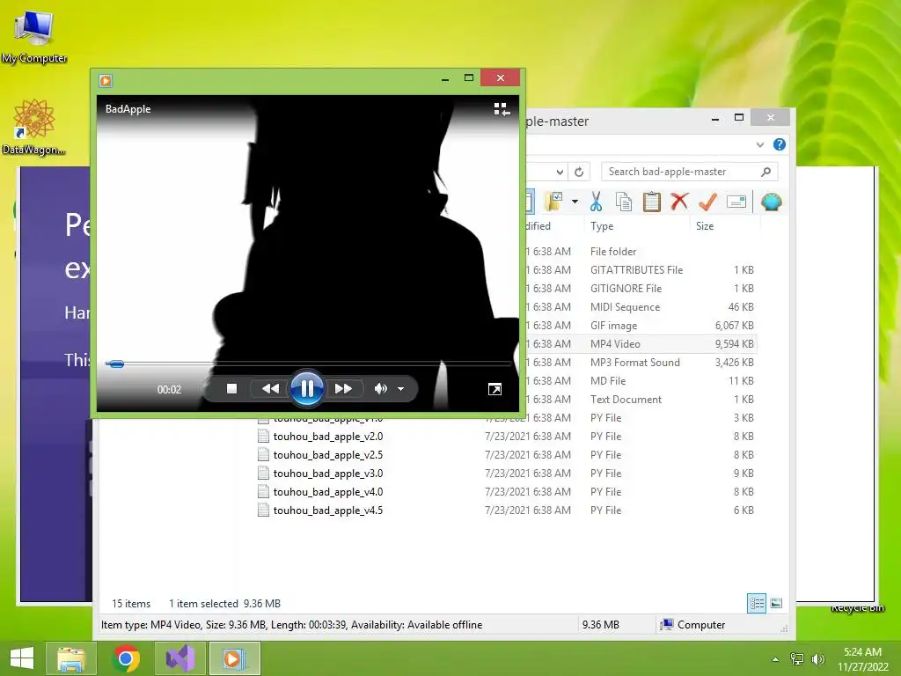
Task: Switch media player to full screen view
Action: point(494,390)
